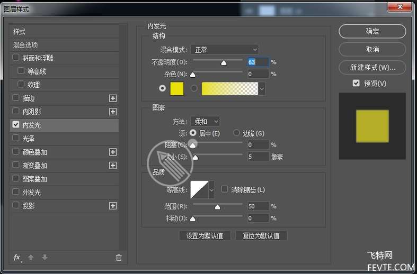The height and width of the screenshot is (274, 417).
Task: Open the fx effects menu icon
Action: coord(17,258)
